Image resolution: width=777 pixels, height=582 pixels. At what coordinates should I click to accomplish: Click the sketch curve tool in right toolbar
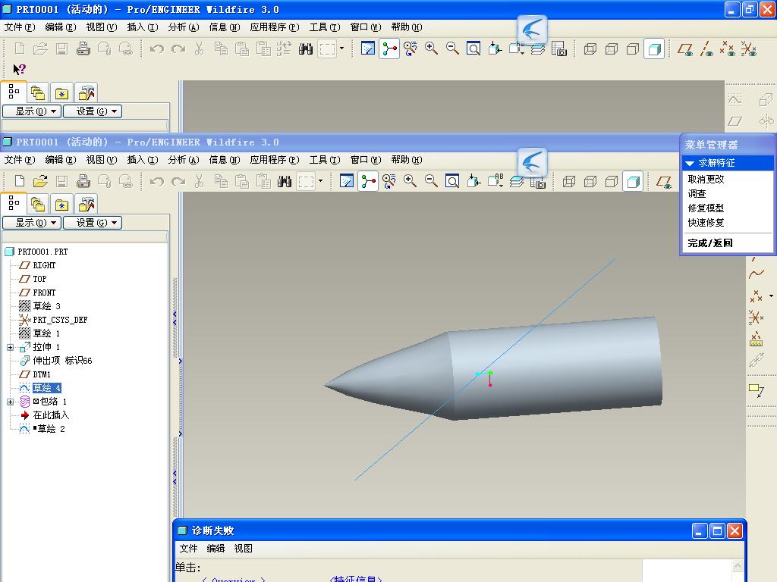757,274
